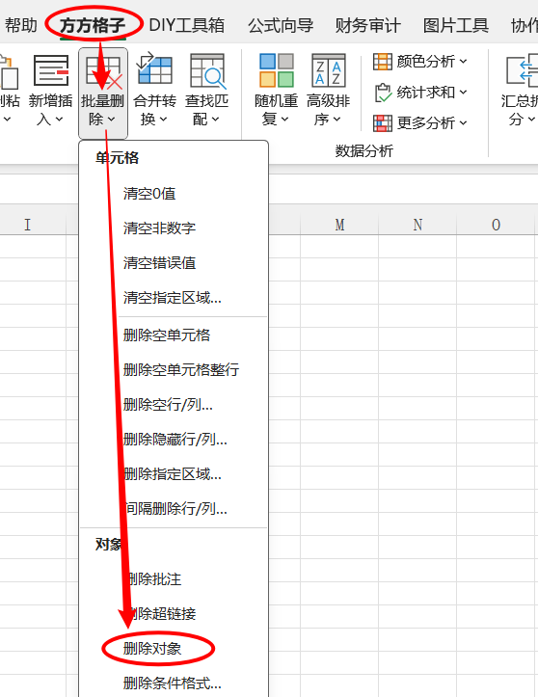Click the 查找匹配 magnifier icon
This screenshot has height=697, width=538.
[x=207, y=70]
